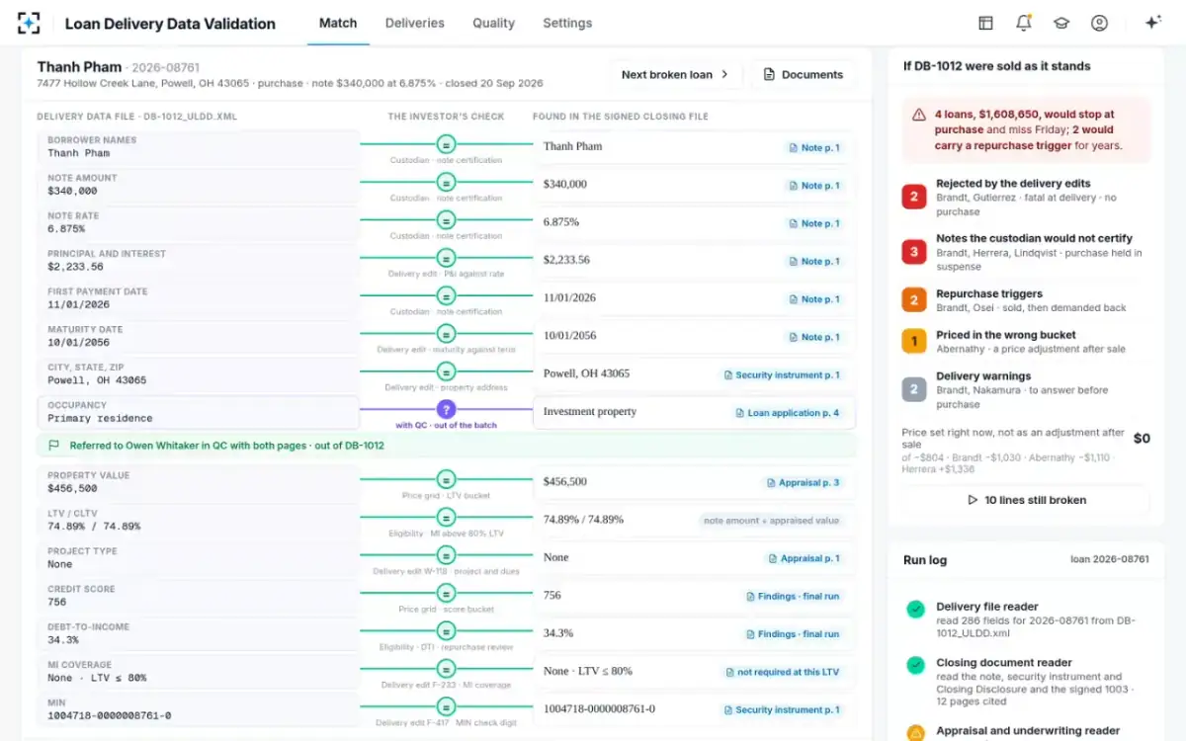The width and height of the screenshot is (1186, 741).
Task: Click match icon for Property Value
Action: coord(446,479)
